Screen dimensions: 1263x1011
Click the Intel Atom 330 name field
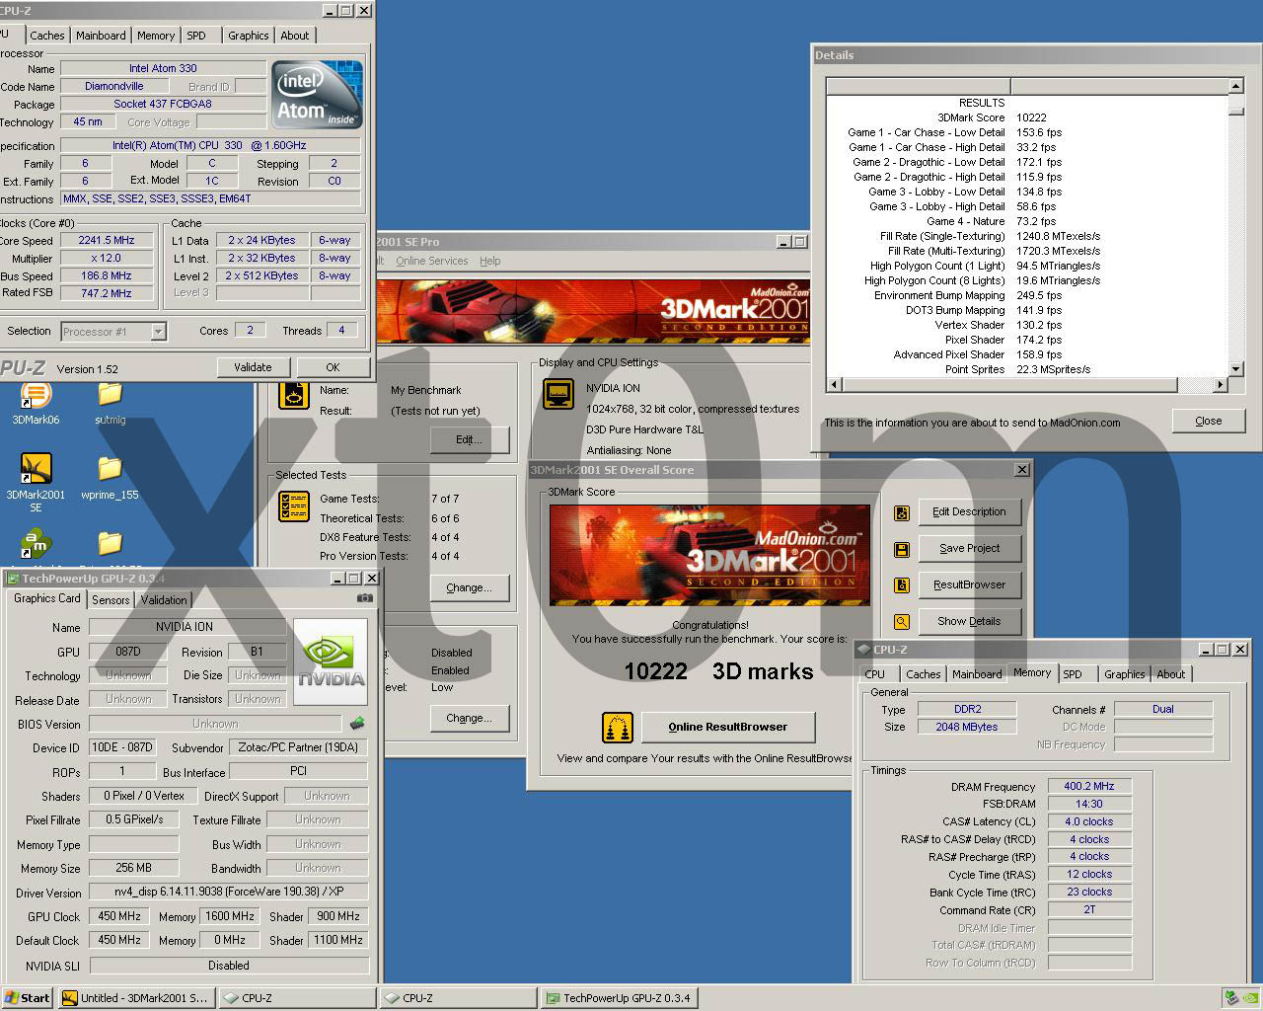point(163,69)
